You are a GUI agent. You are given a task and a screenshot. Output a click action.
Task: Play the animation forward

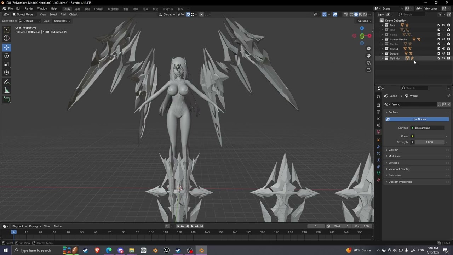tap(192, 226)
